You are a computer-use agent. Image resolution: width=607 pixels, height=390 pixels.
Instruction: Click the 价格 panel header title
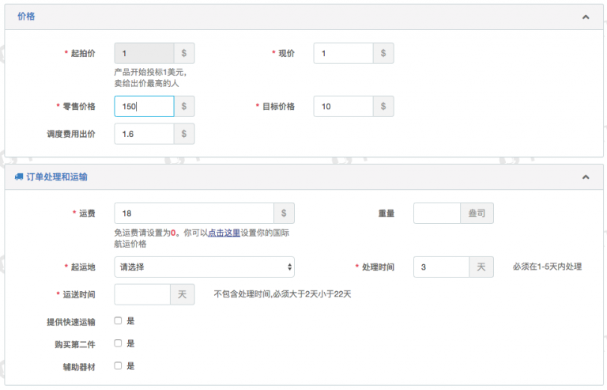tap(26, 17)
